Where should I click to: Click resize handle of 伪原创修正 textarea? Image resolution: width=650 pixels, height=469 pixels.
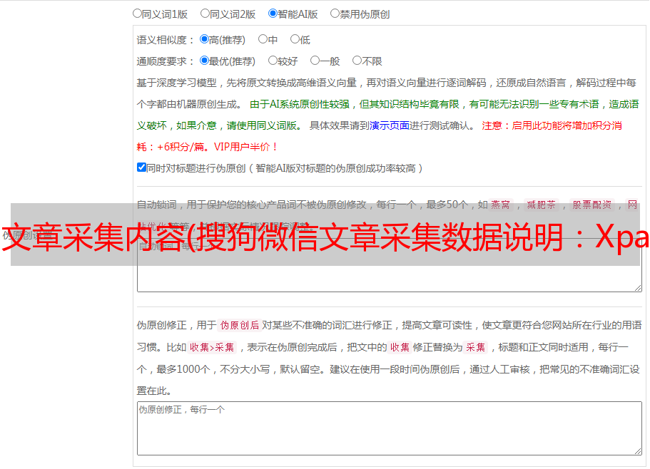tap(638, 451)
